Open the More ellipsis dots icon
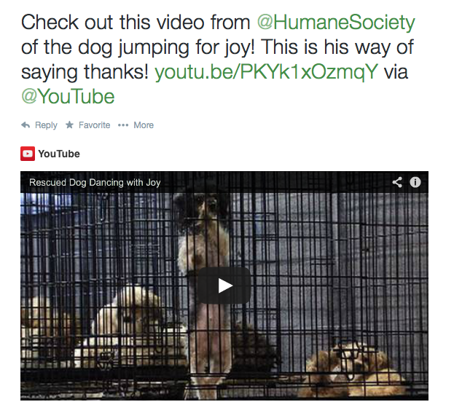 (x=123, y=125)
